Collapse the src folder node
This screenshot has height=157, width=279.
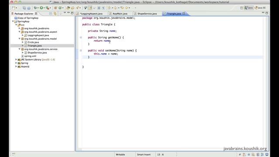pyautogui.click(x=16, y=25)
